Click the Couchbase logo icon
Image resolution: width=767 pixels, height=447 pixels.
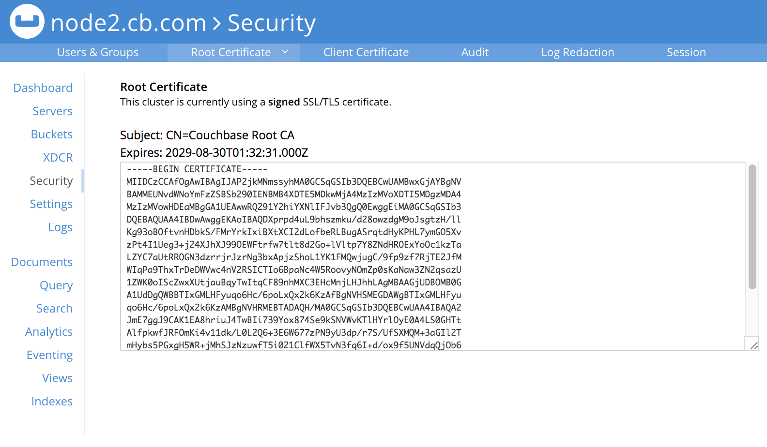click(x=27, y=21)
